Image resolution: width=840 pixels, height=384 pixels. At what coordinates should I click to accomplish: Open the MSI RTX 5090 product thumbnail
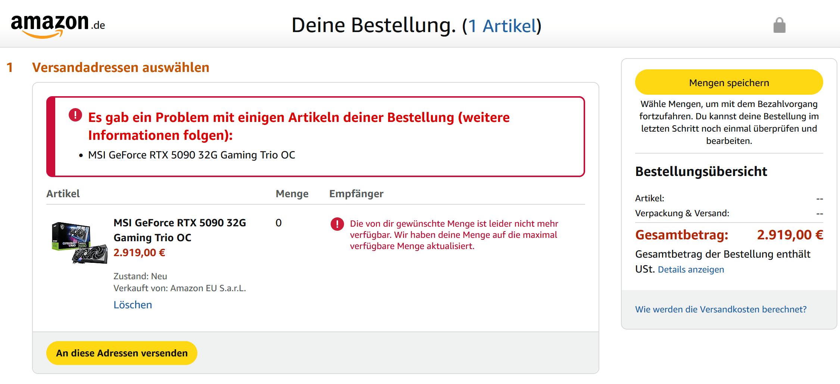click(79, 242)
